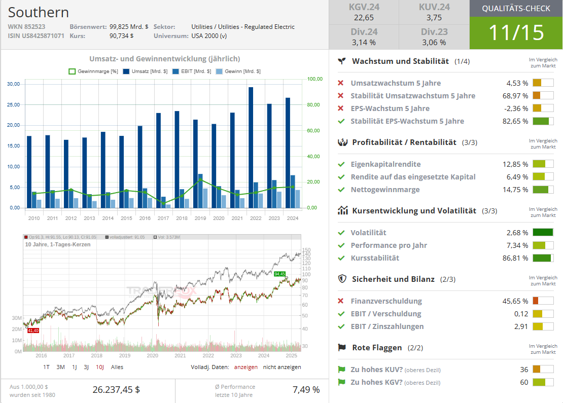Click the green check next to Kursstabilität
Screen dimensions: 563x403
(341, 258)
